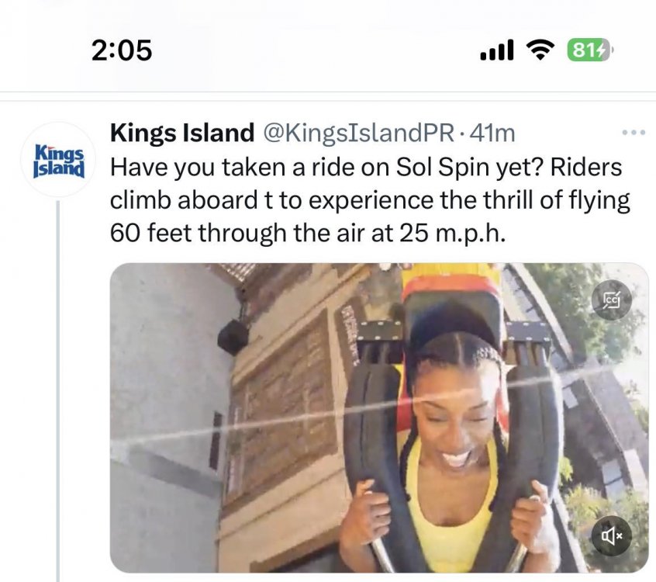The image size is (656, 582).
Task: Tap the vertical thread line below the avatar
Action: tap(58, 388)
